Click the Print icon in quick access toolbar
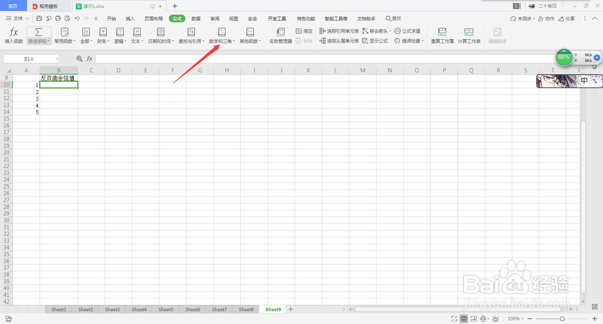This screenshot has width=603, height=324. (x=58, y=18)
